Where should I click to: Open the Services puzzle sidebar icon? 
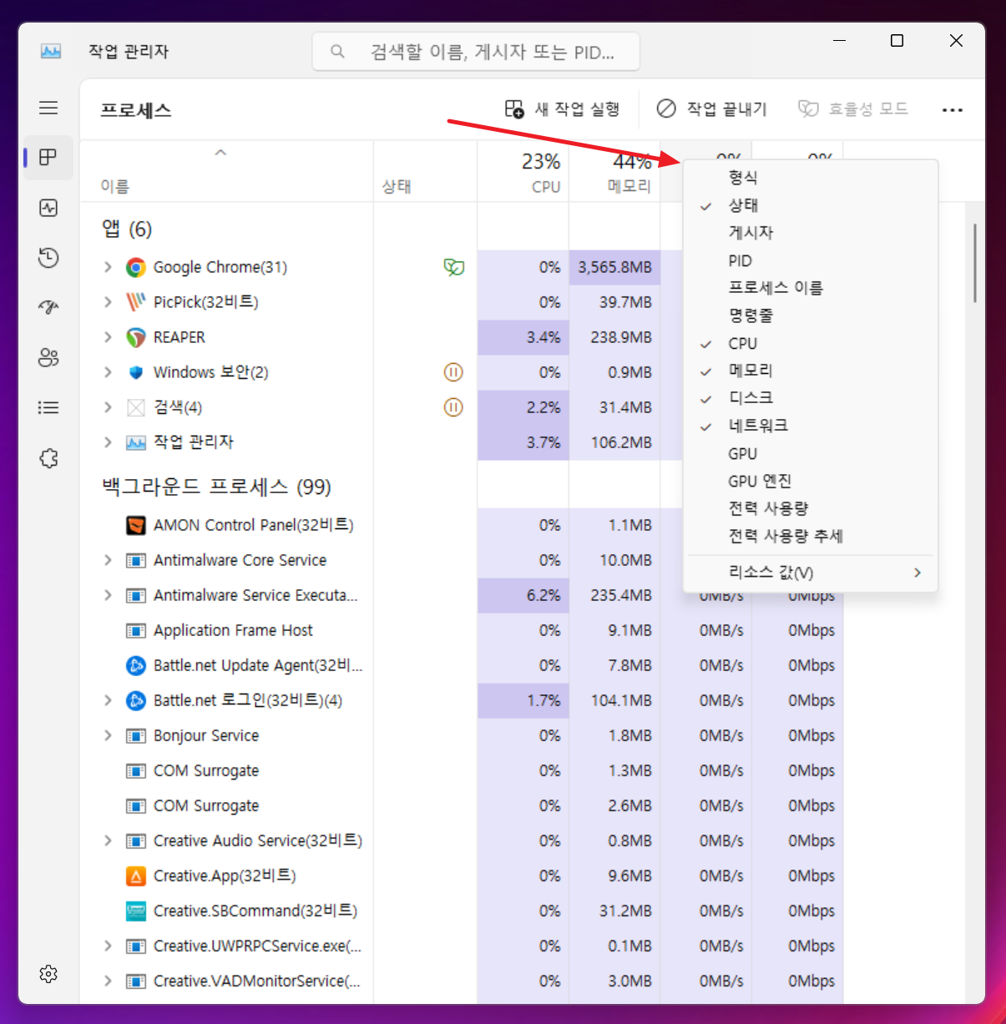coord(48,457)
